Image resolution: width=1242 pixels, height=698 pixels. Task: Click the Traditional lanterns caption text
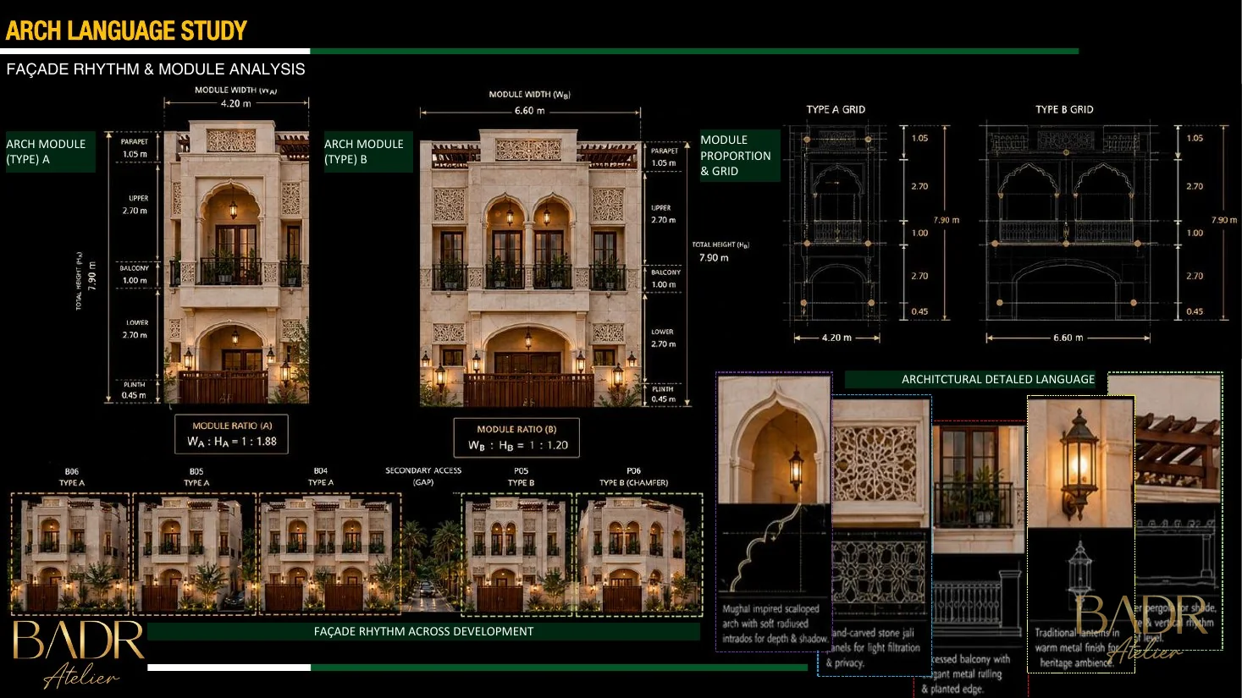pos(1078,647)
